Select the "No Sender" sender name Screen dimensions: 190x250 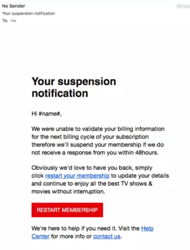[14, 6]
